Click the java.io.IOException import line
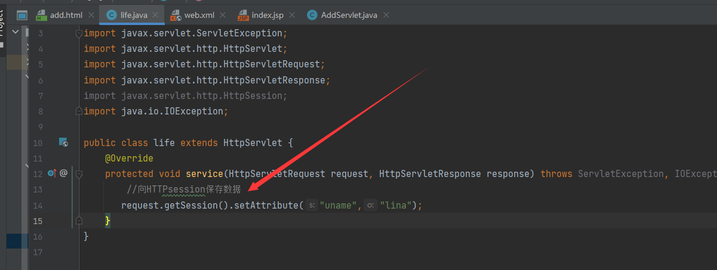This screenshot has width=717, height=270. click(156, 111)
